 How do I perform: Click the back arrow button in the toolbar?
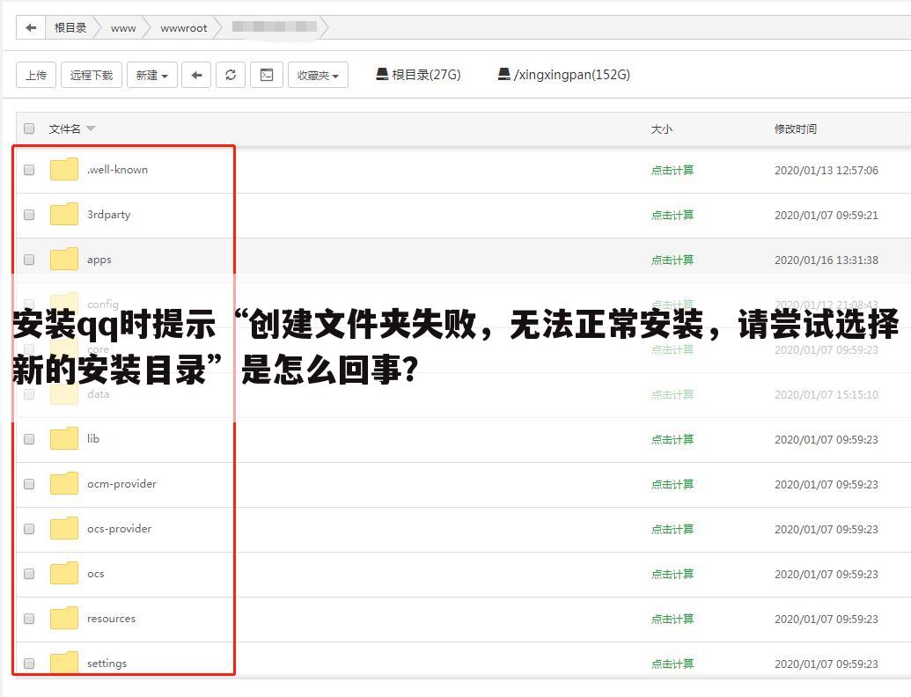point(196,75)
